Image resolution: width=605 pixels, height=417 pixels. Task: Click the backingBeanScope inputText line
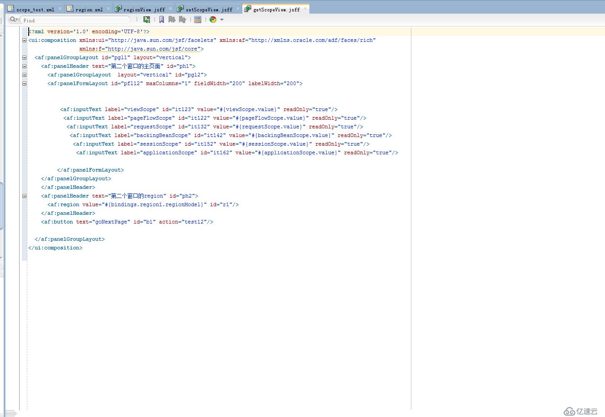click(231, 135)
